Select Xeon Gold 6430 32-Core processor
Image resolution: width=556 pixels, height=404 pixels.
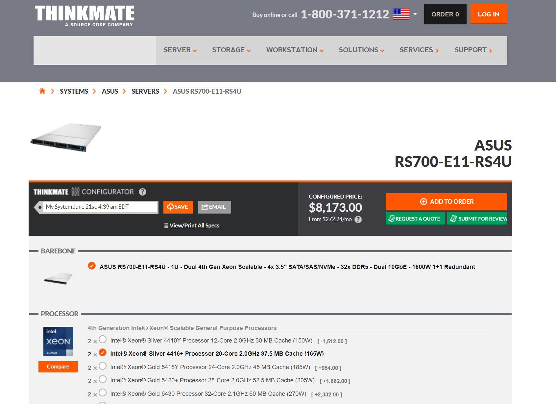tap(103, 392)
